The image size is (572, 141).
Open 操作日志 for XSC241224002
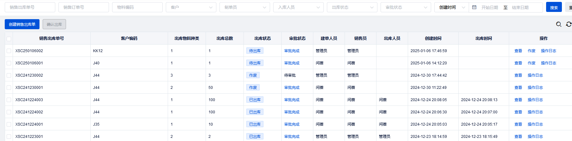(535, 112)
